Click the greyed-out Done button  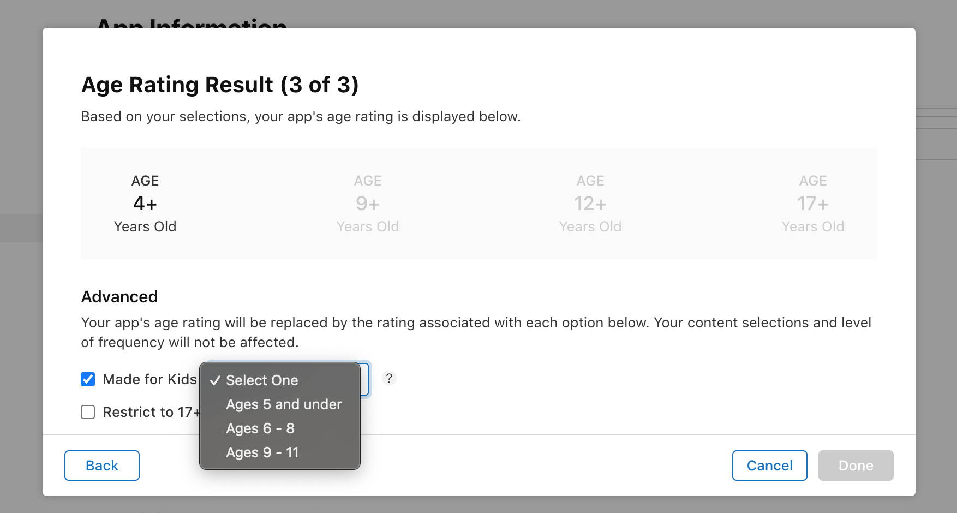tap(856, 466)
